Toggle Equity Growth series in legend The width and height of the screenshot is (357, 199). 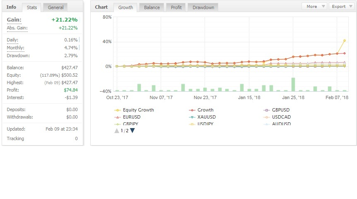coord(134,110)
